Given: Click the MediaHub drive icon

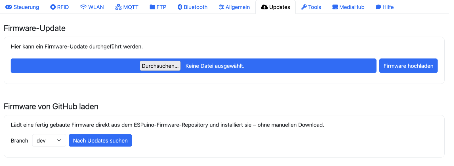Looking at the screenshot, I should (335, 7).
